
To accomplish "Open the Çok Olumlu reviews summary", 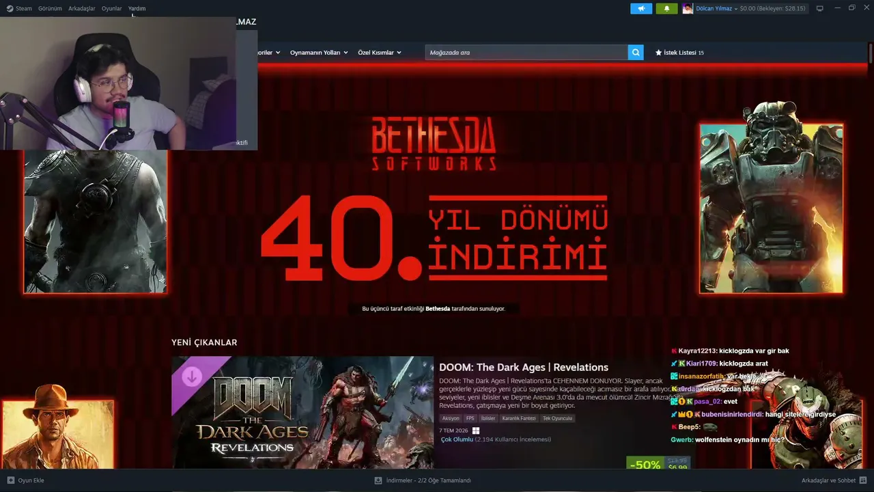I will point(457,439).
